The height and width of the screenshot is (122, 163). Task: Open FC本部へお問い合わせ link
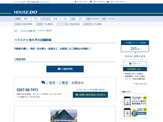pyautogui.click(x=117, y=2)
